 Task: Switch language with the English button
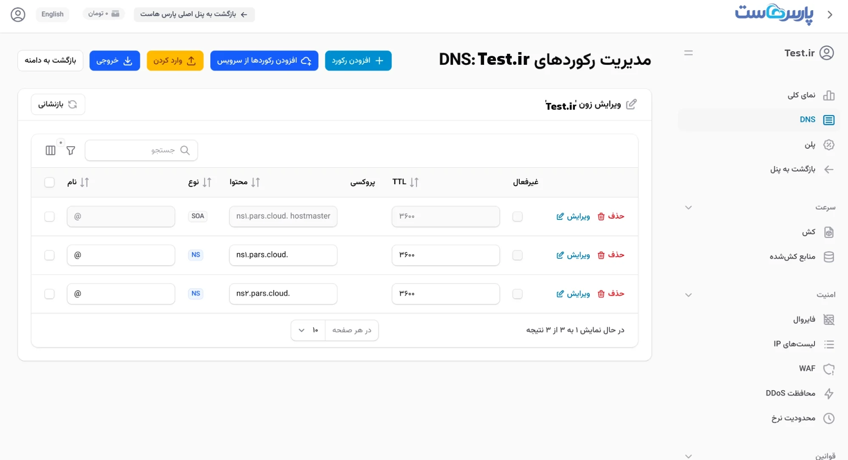pyautogui.click(x=53, y=14)
